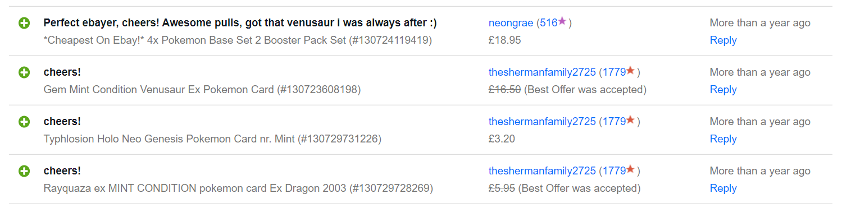Screen dimensions: 842x212
Task: Reply to the Rayquaza ex Dragon feedback
Action: [x=723, y=188]
